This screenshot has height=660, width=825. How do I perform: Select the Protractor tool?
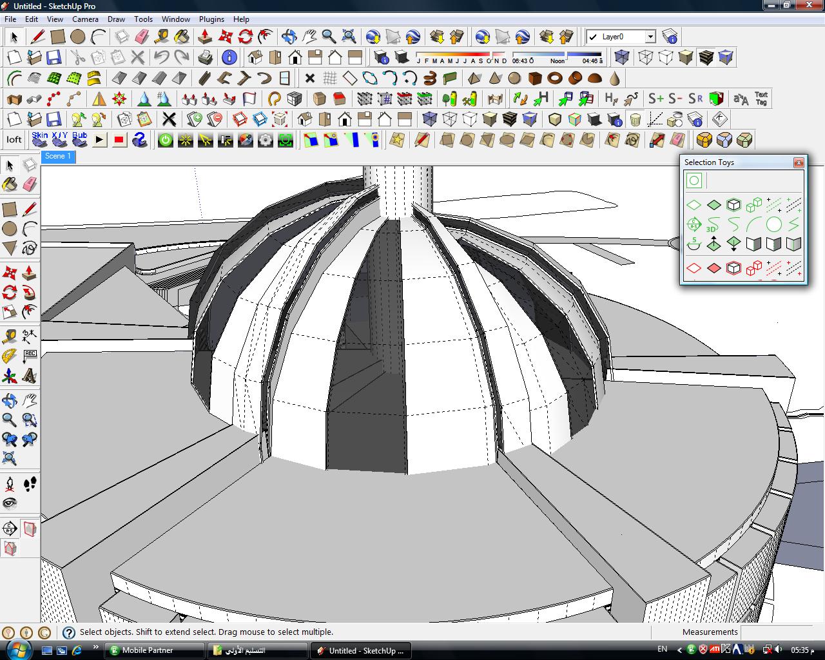click(10, 356)
